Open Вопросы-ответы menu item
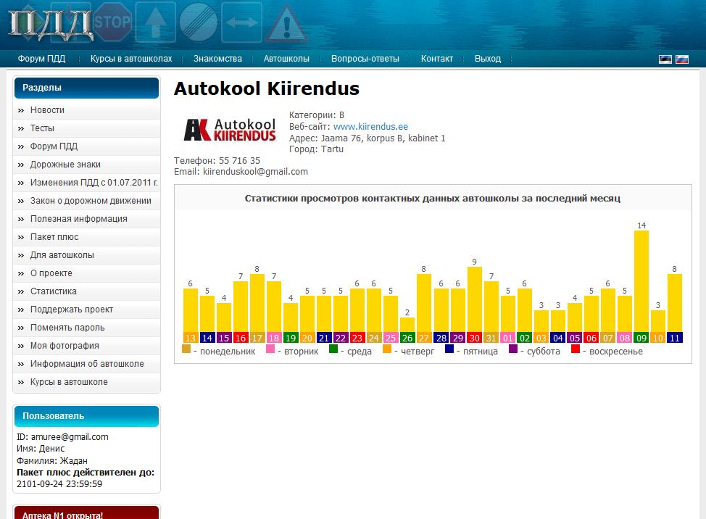This screenshot has height=519, width=706. point(365,59)
